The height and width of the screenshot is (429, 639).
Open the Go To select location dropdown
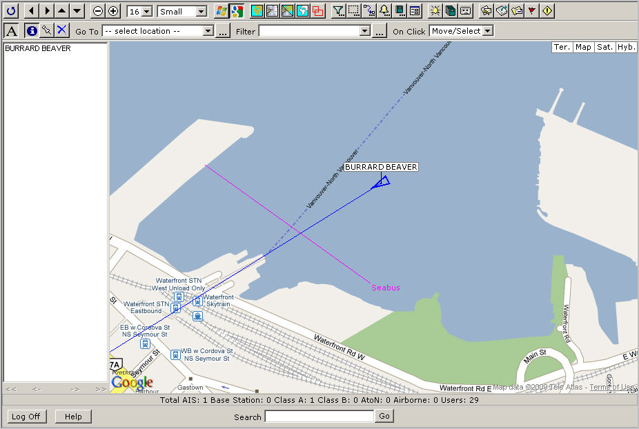[x=158, y=31]
